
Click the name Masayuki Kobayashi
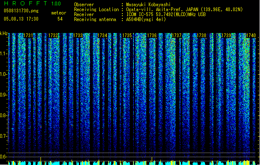pos(148,5)
